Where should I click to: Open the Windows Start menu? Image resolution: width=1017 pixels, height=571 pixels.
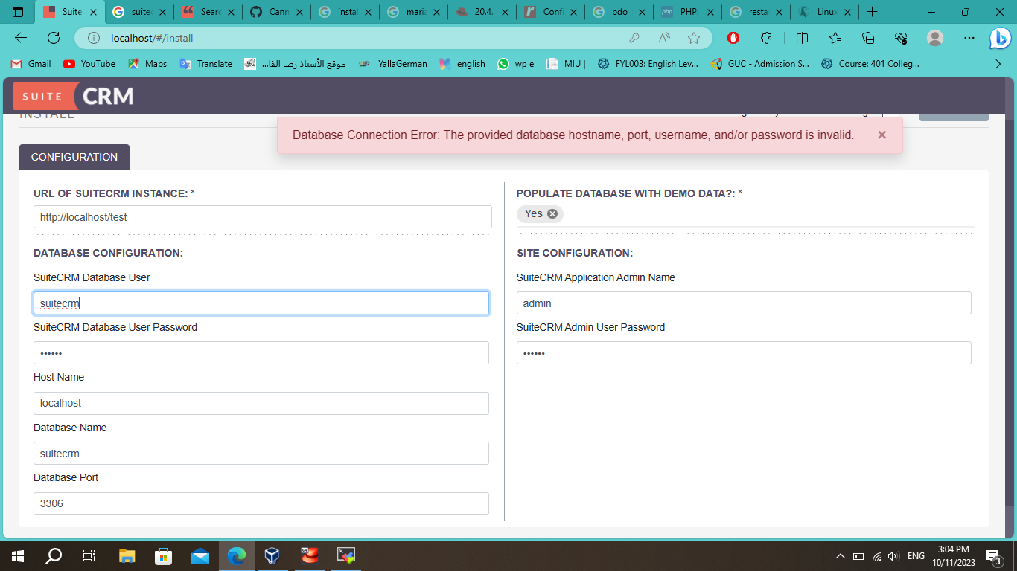(x=18, y=555)
